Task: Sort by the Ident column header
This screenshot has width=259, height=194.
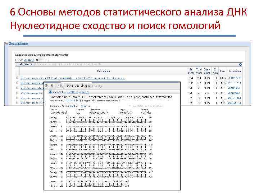Action: tap(222, 71)
